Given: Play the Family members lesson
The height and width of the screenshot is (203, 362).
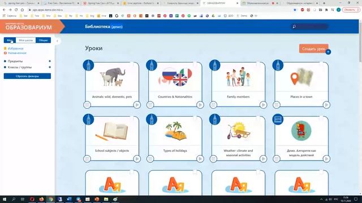Looking at the screenshot, I should (x=263, y=105).
